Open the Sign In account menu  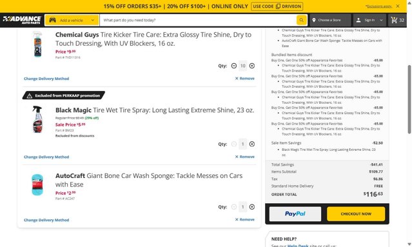click(369, 20)
